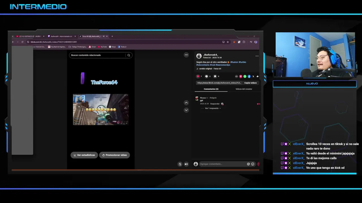Open #sincontexto hashtag link
362x203 pixels.
(x=203, y=65)
